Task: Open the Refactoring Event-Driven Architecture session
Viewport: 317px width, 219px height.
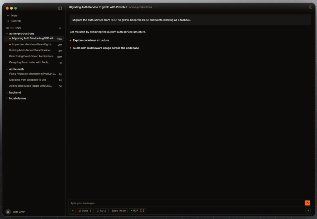Action: click(34, 56)
